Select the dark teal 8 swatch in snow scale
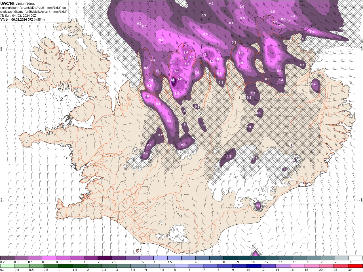Viewport: 363px width, 272px height. click(x=230, y=258)
